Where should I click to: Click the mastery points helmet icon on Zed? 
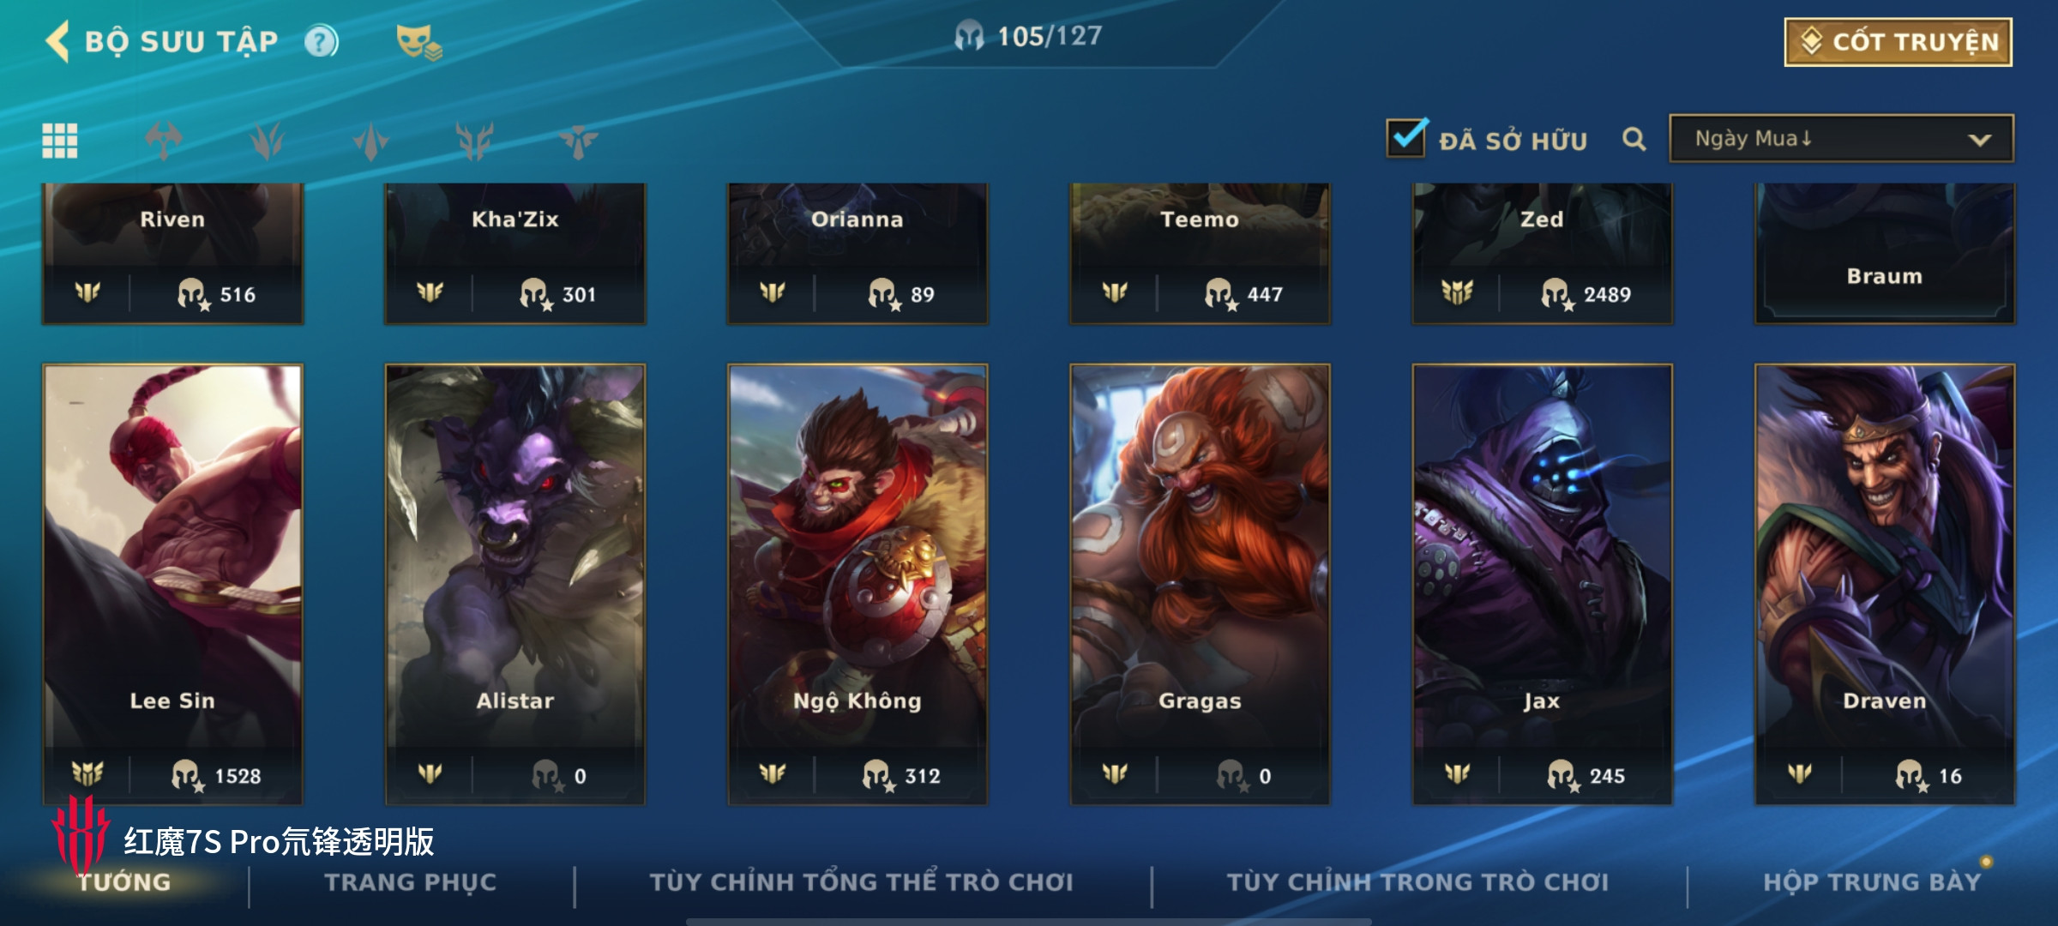[1556, 294]
